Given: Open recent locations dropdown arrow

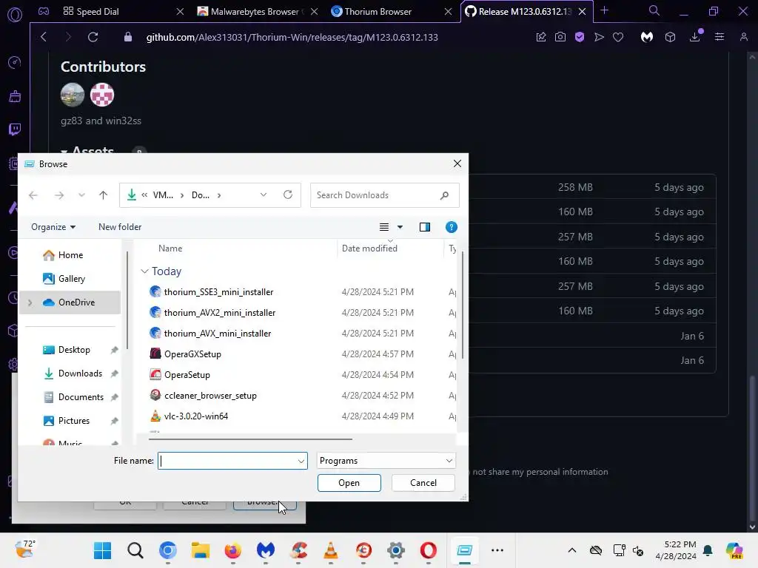Looking at the screenshot, I should pyautogui.click(x=81, y=195).
